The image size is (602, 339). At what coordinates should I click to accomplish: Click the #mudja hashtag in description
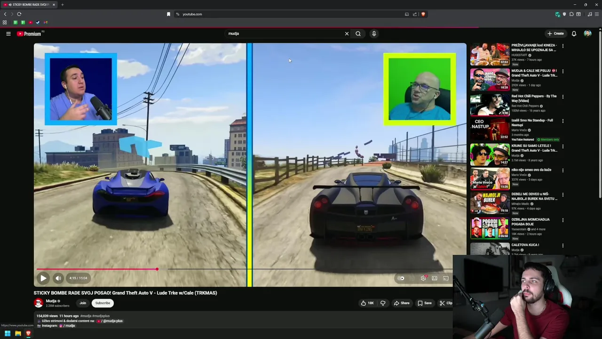click(86, 316)
